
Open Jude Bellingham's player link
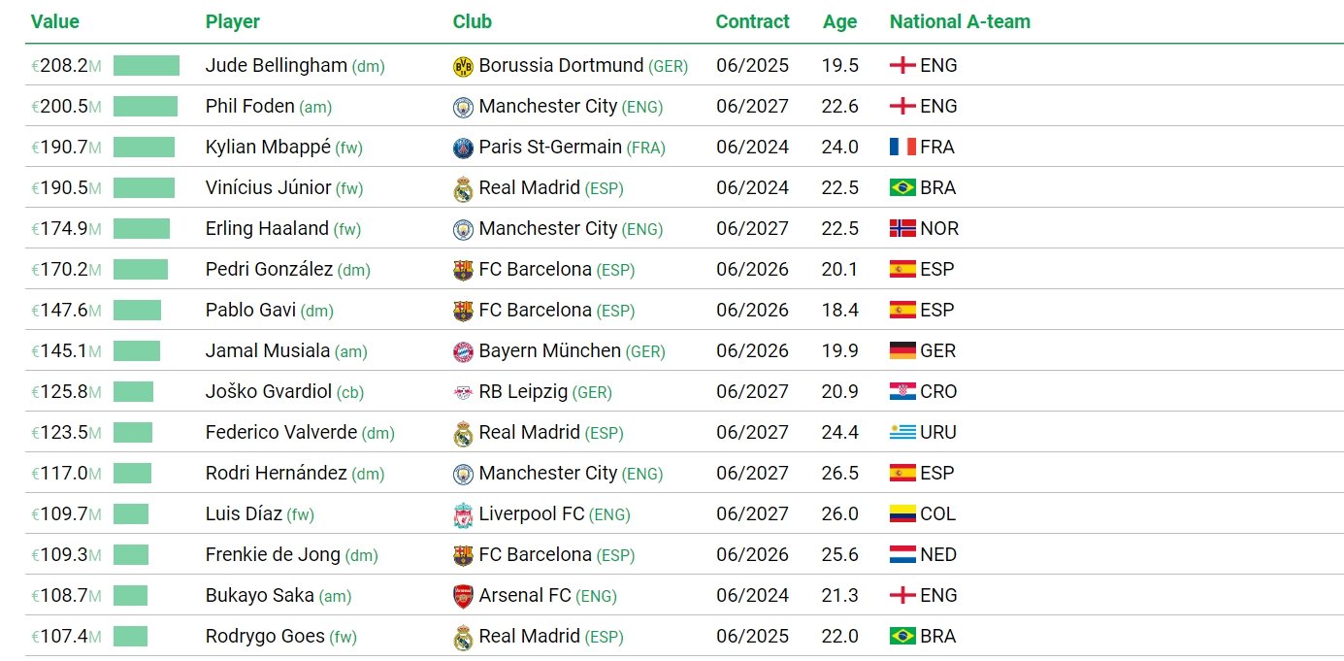click(x=277, y=66)
